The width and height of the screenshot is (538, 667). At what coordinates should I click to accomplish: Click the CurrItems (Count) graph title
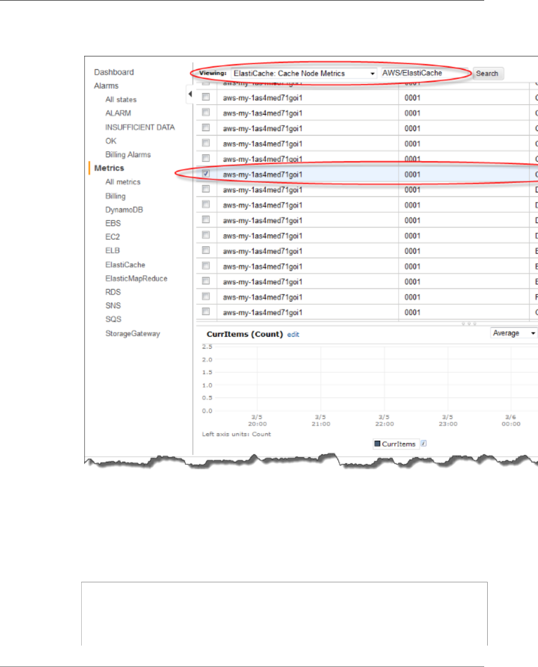pos(245,334)
